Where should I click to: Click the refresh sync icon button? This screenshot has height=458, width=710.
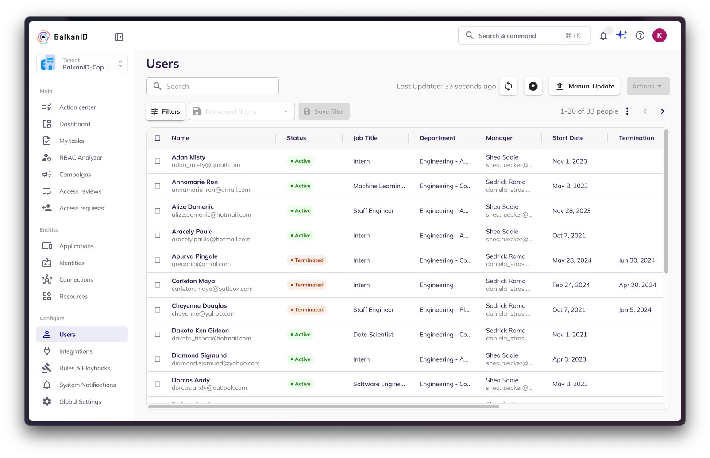click(508, 86)
